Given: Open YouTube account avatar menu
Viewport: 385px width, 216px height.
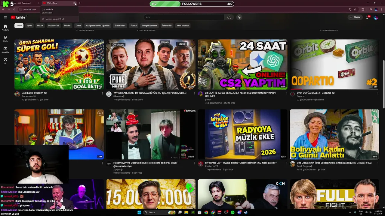Looking at the screenshot, I should 376,17.
